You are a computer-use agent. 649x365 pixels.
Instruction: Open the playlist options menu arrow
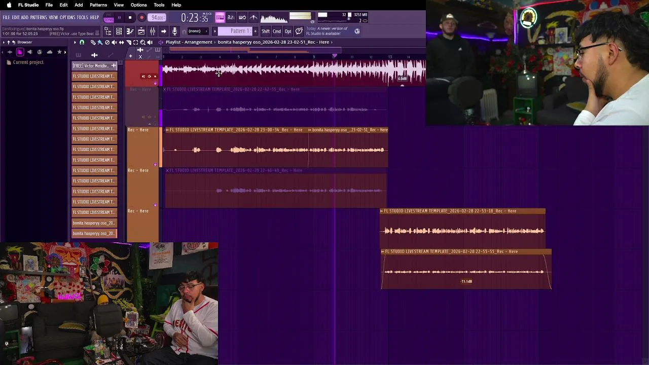(x=75, y=42)
